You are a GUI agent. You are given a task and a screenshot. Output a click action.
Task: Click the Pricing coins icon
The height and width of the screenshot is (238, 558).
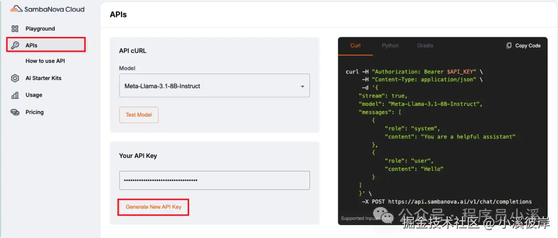(x=15, y=112)
